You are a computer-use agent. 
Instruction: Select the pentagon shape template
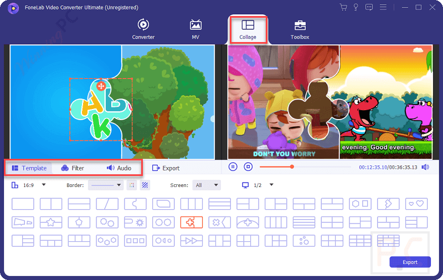click(x=79, y=222)
